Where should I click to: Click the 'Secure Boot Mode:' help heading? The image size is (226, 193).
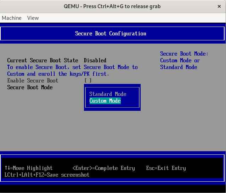pos(184,53)
